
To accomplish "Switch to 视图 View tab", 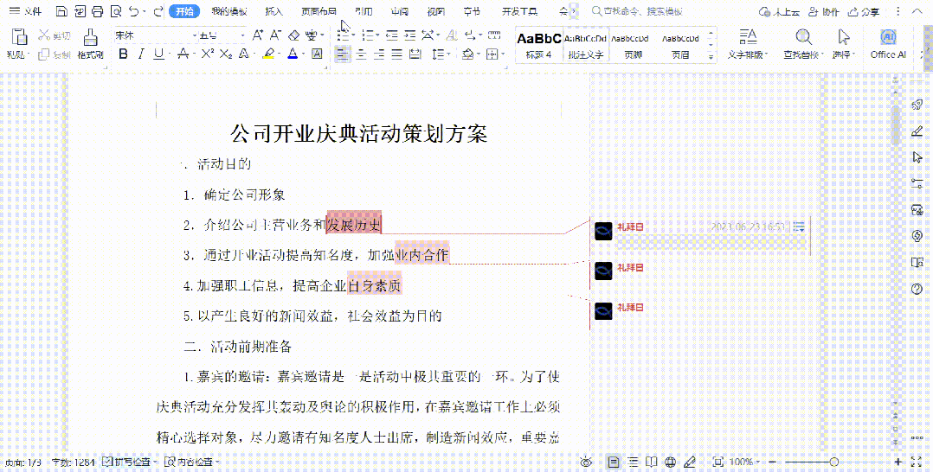I will tap(436, 11).
